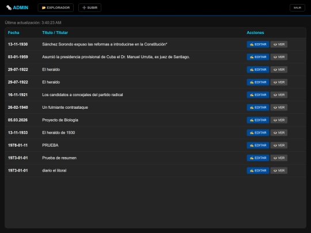This screenshot has height=233, width=311.
Task: Edit the PRUEBA entry
Action: [258, 145]
